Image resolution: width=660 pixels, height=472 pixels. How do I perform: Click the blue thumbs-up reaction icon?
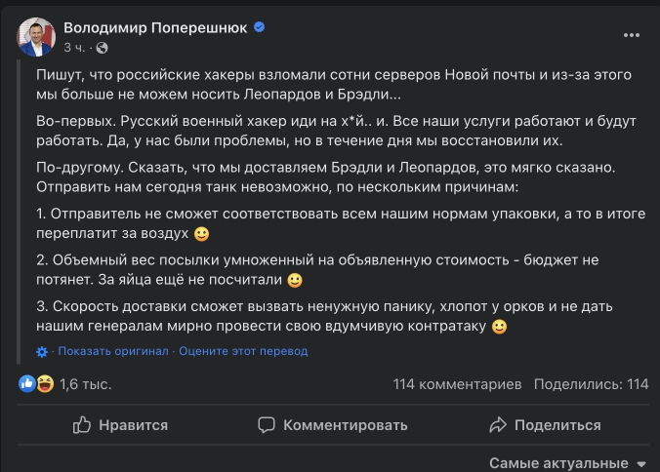(27, 384)
